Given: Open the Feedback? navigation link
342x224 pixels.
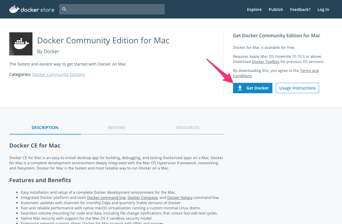Looking at the screenshot, I should point(300,10).
